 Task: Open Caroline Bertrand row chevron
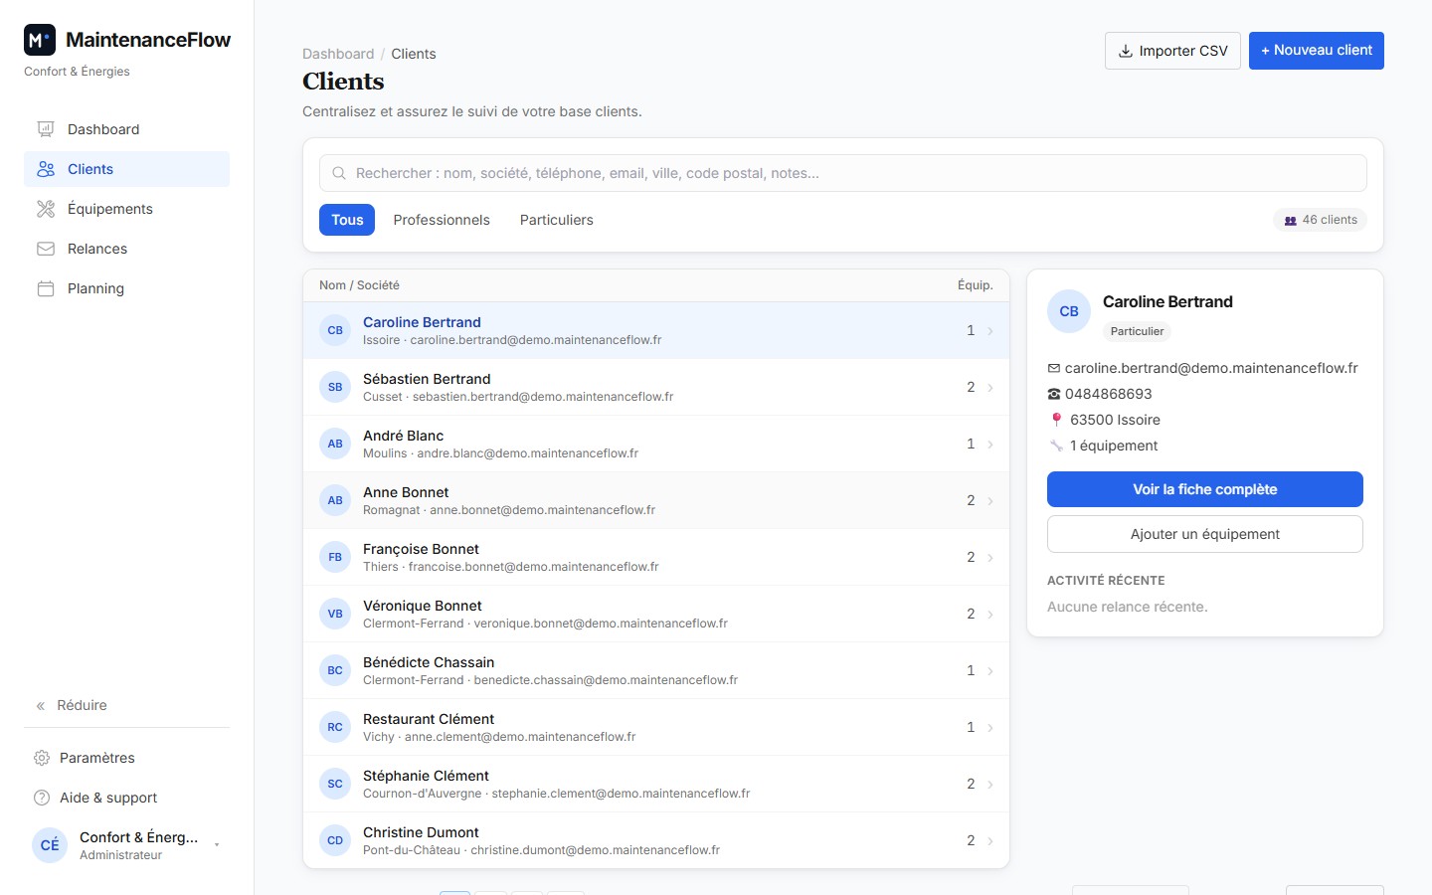(x=990, y=331)
